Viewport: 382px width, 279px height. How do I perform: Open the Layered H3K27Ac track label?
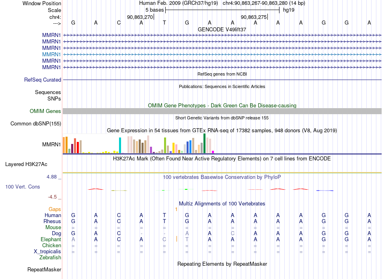(x=26, y=164)
